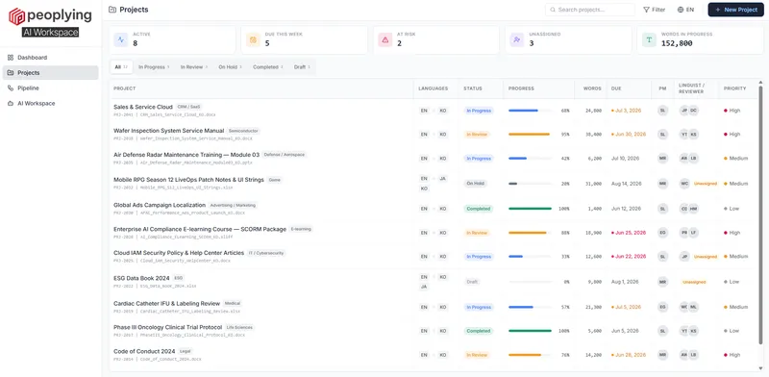
Task: Click the globe language icon
Action: 681,10
